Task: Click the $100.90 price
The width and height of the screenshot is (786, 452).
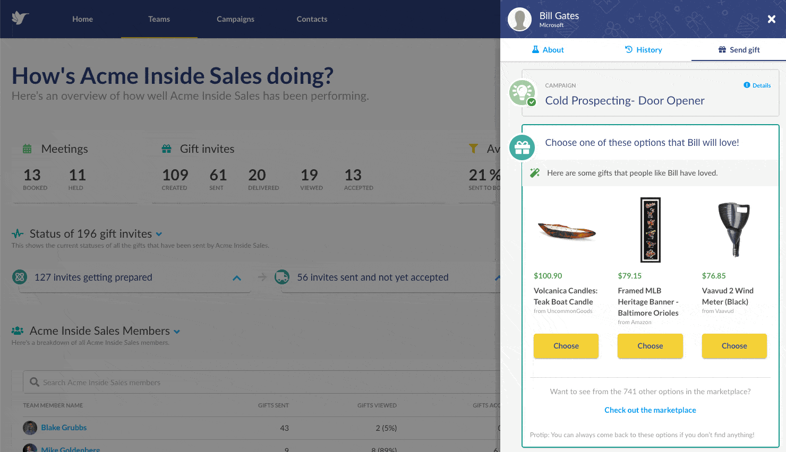Action: 548,276
